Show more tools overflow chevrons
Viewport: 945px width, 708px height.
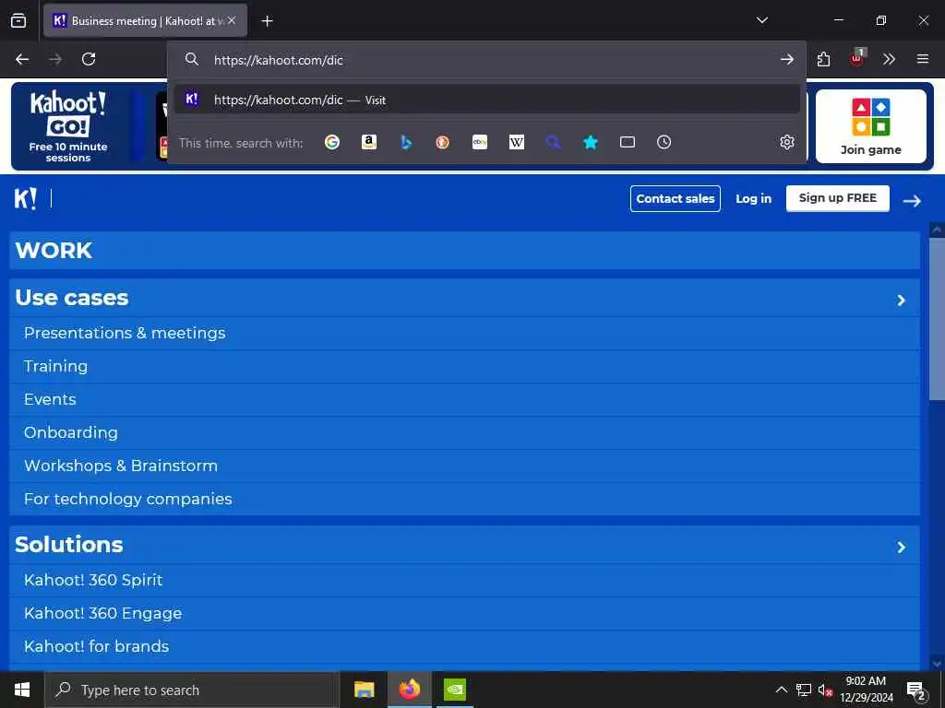click(x=889, y=59)
